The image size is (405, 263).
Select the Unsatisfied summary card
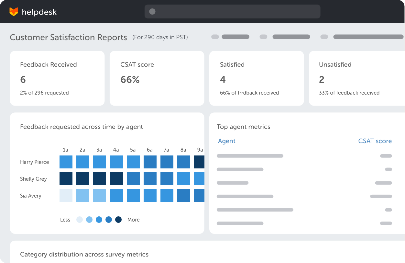357,78
